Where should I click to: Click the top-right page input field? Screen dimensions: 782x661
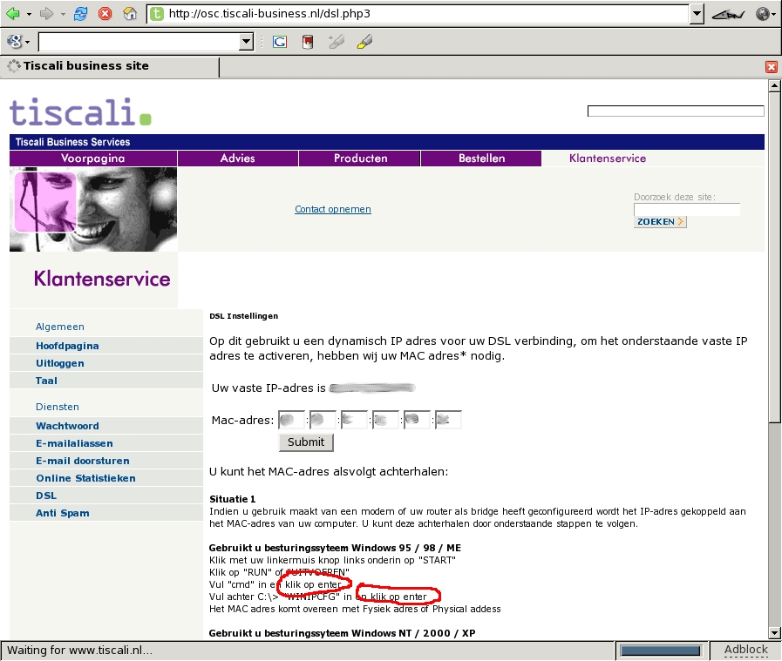tap(676, 111)
